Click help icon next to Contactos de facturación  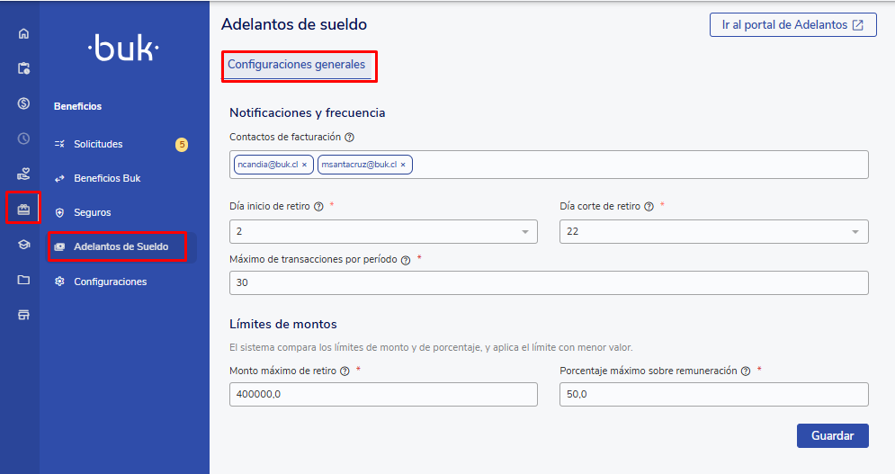[x=349, y=138]
